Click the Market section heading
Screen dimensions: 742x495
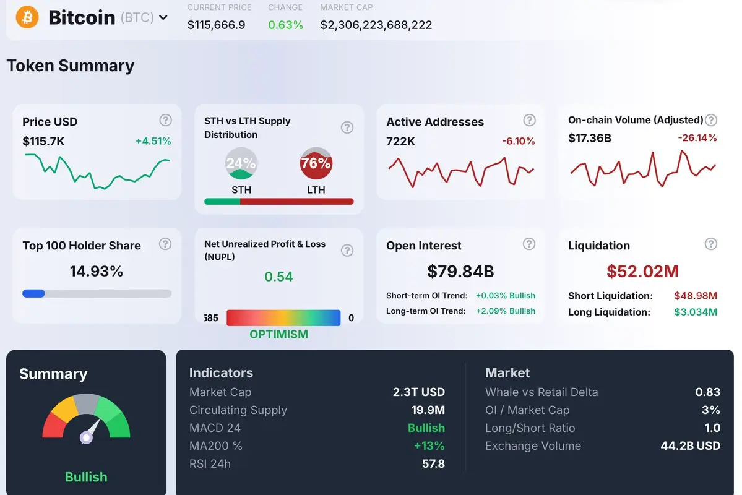pyautogui.click(x=507, y=373)
